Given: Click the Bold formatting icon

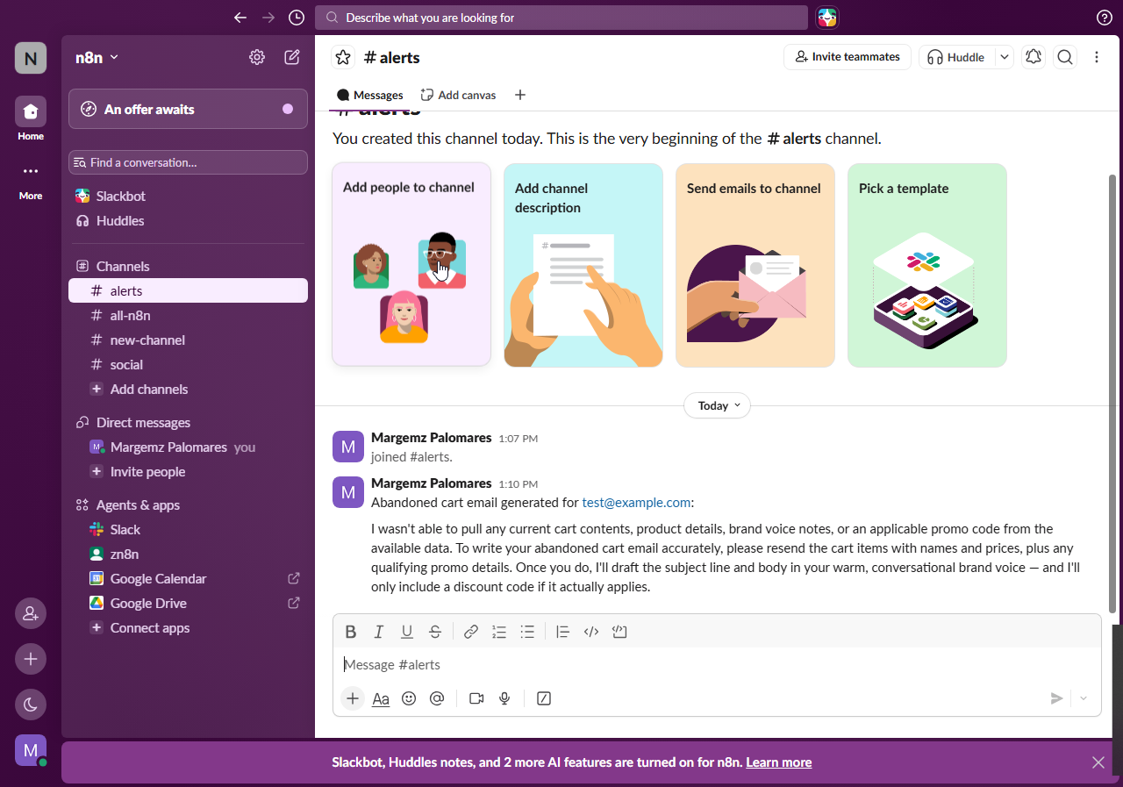Looking at the screenshot, I should 351,632.
